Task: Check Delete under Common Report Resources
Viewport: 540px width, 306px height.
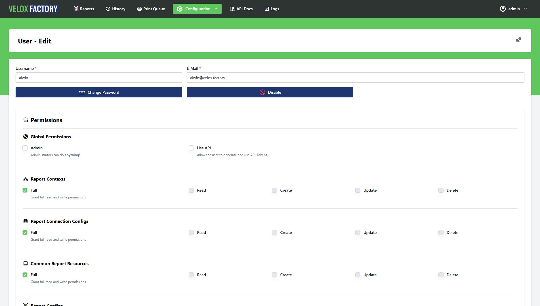Action: click(x=441, y=275)
